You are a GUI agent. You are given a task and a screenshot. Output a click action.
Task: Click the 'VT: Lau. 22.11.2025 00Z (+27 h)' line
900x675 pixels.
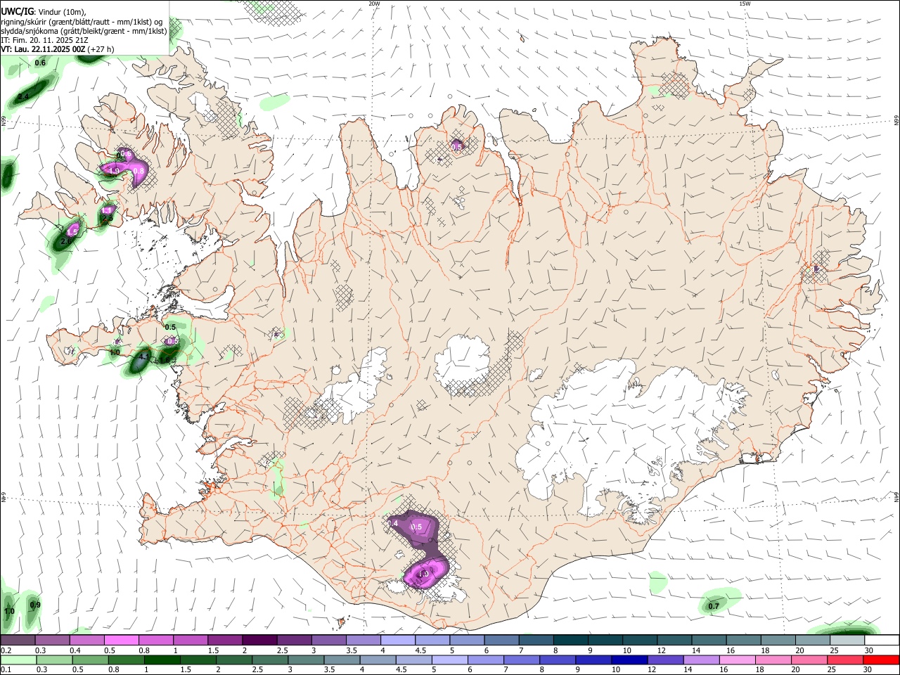[57, 49]
